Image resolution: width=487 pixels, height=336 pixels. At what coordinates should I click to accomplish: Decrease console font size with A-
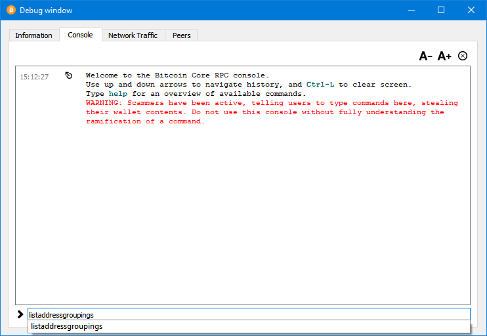(x=425, y=56)
